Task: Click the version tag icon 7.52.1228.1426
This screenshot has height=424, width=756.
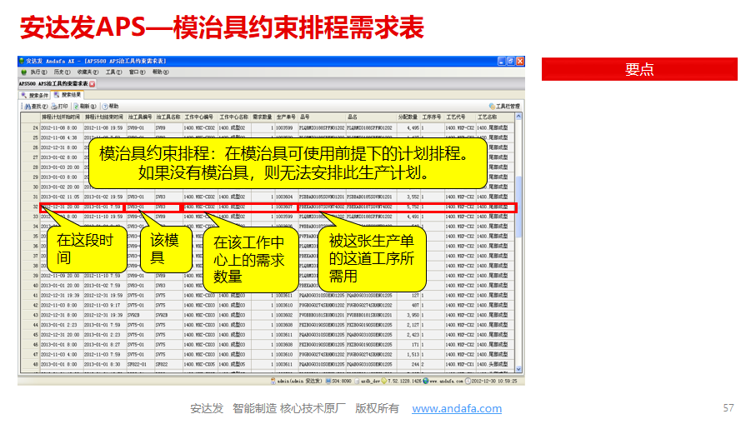Action: (384, 382)
